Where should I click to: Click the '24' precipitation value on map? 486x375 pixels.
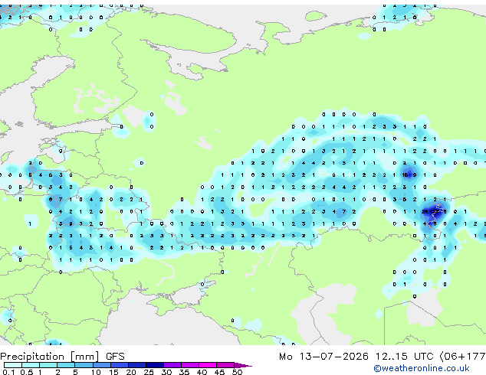point(425,212)
